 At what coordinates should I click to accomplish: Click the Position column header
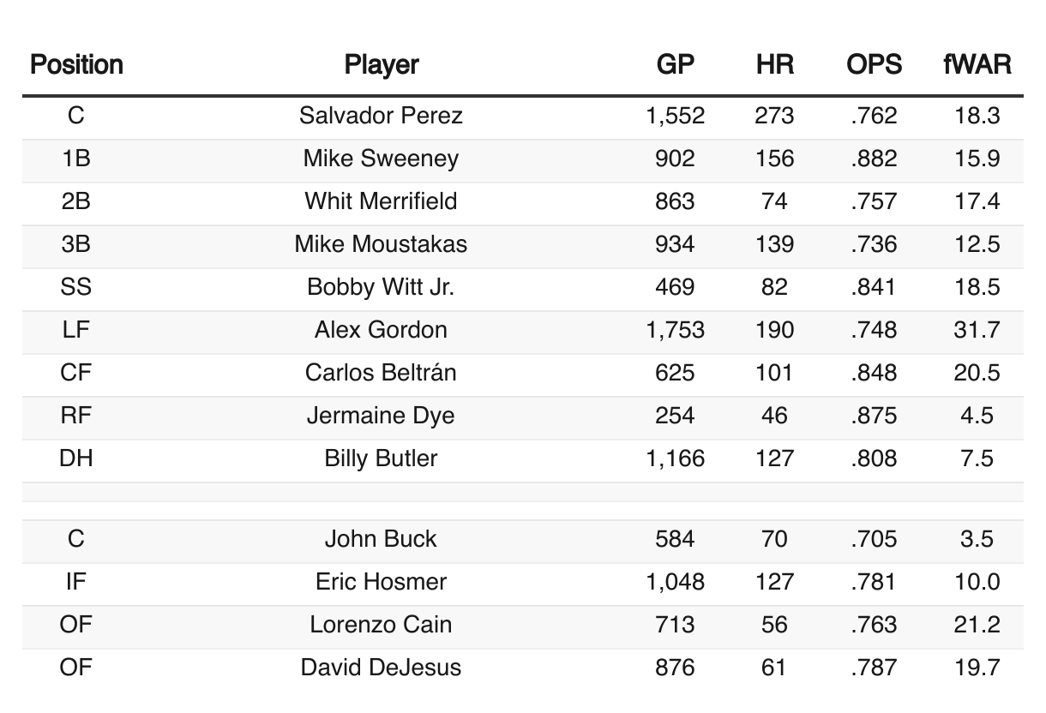tap(76, 64)
